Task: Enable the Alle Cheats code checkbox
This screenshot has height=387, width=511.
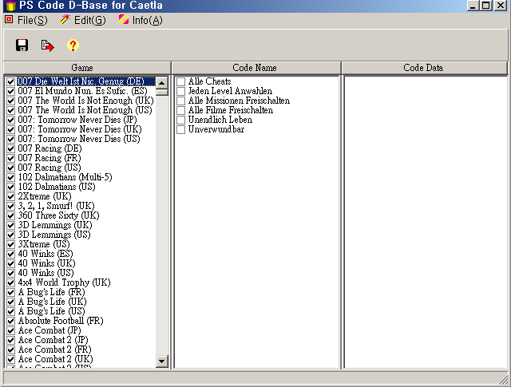Action: click(181, 81)
